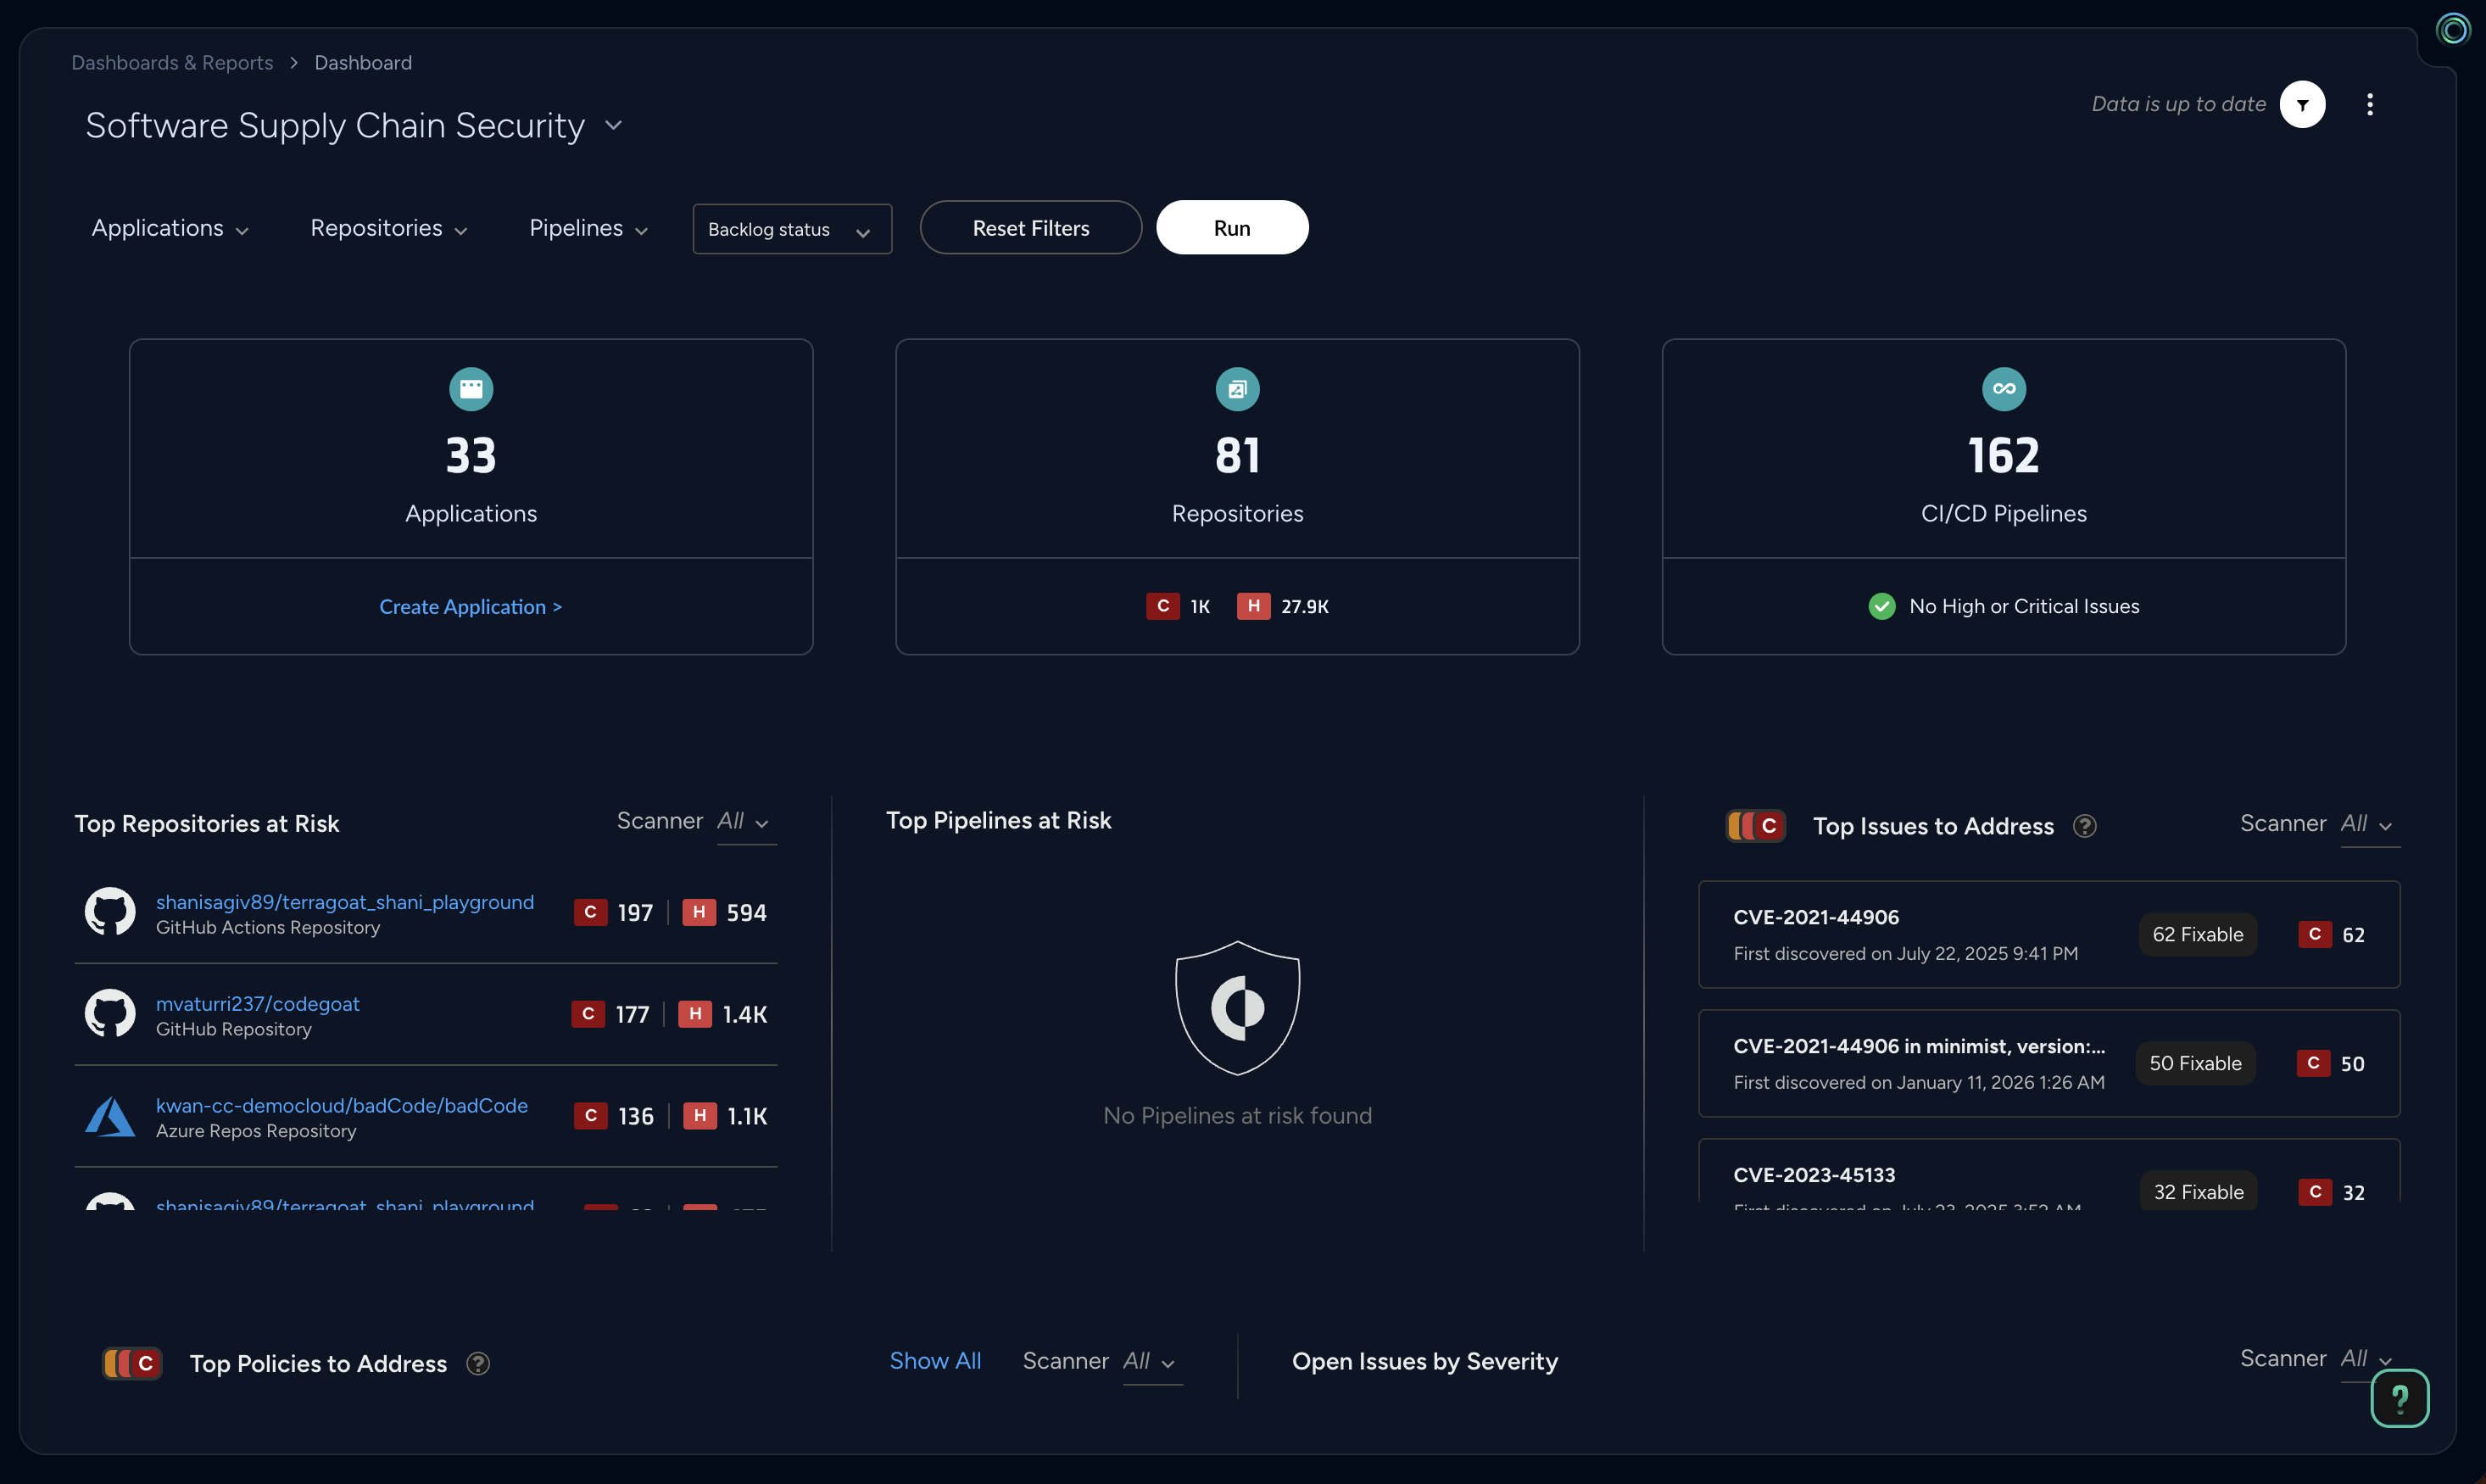Select the Azure Repos icon beside badCode repository
The image size is (2486, 1484).
110,1115
